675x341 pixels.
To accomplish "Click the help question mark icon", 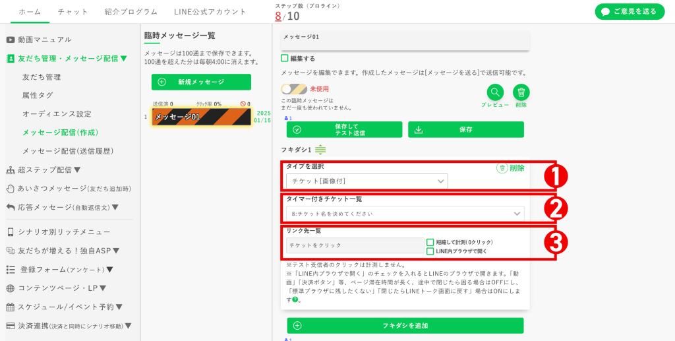I will point(295,299).
